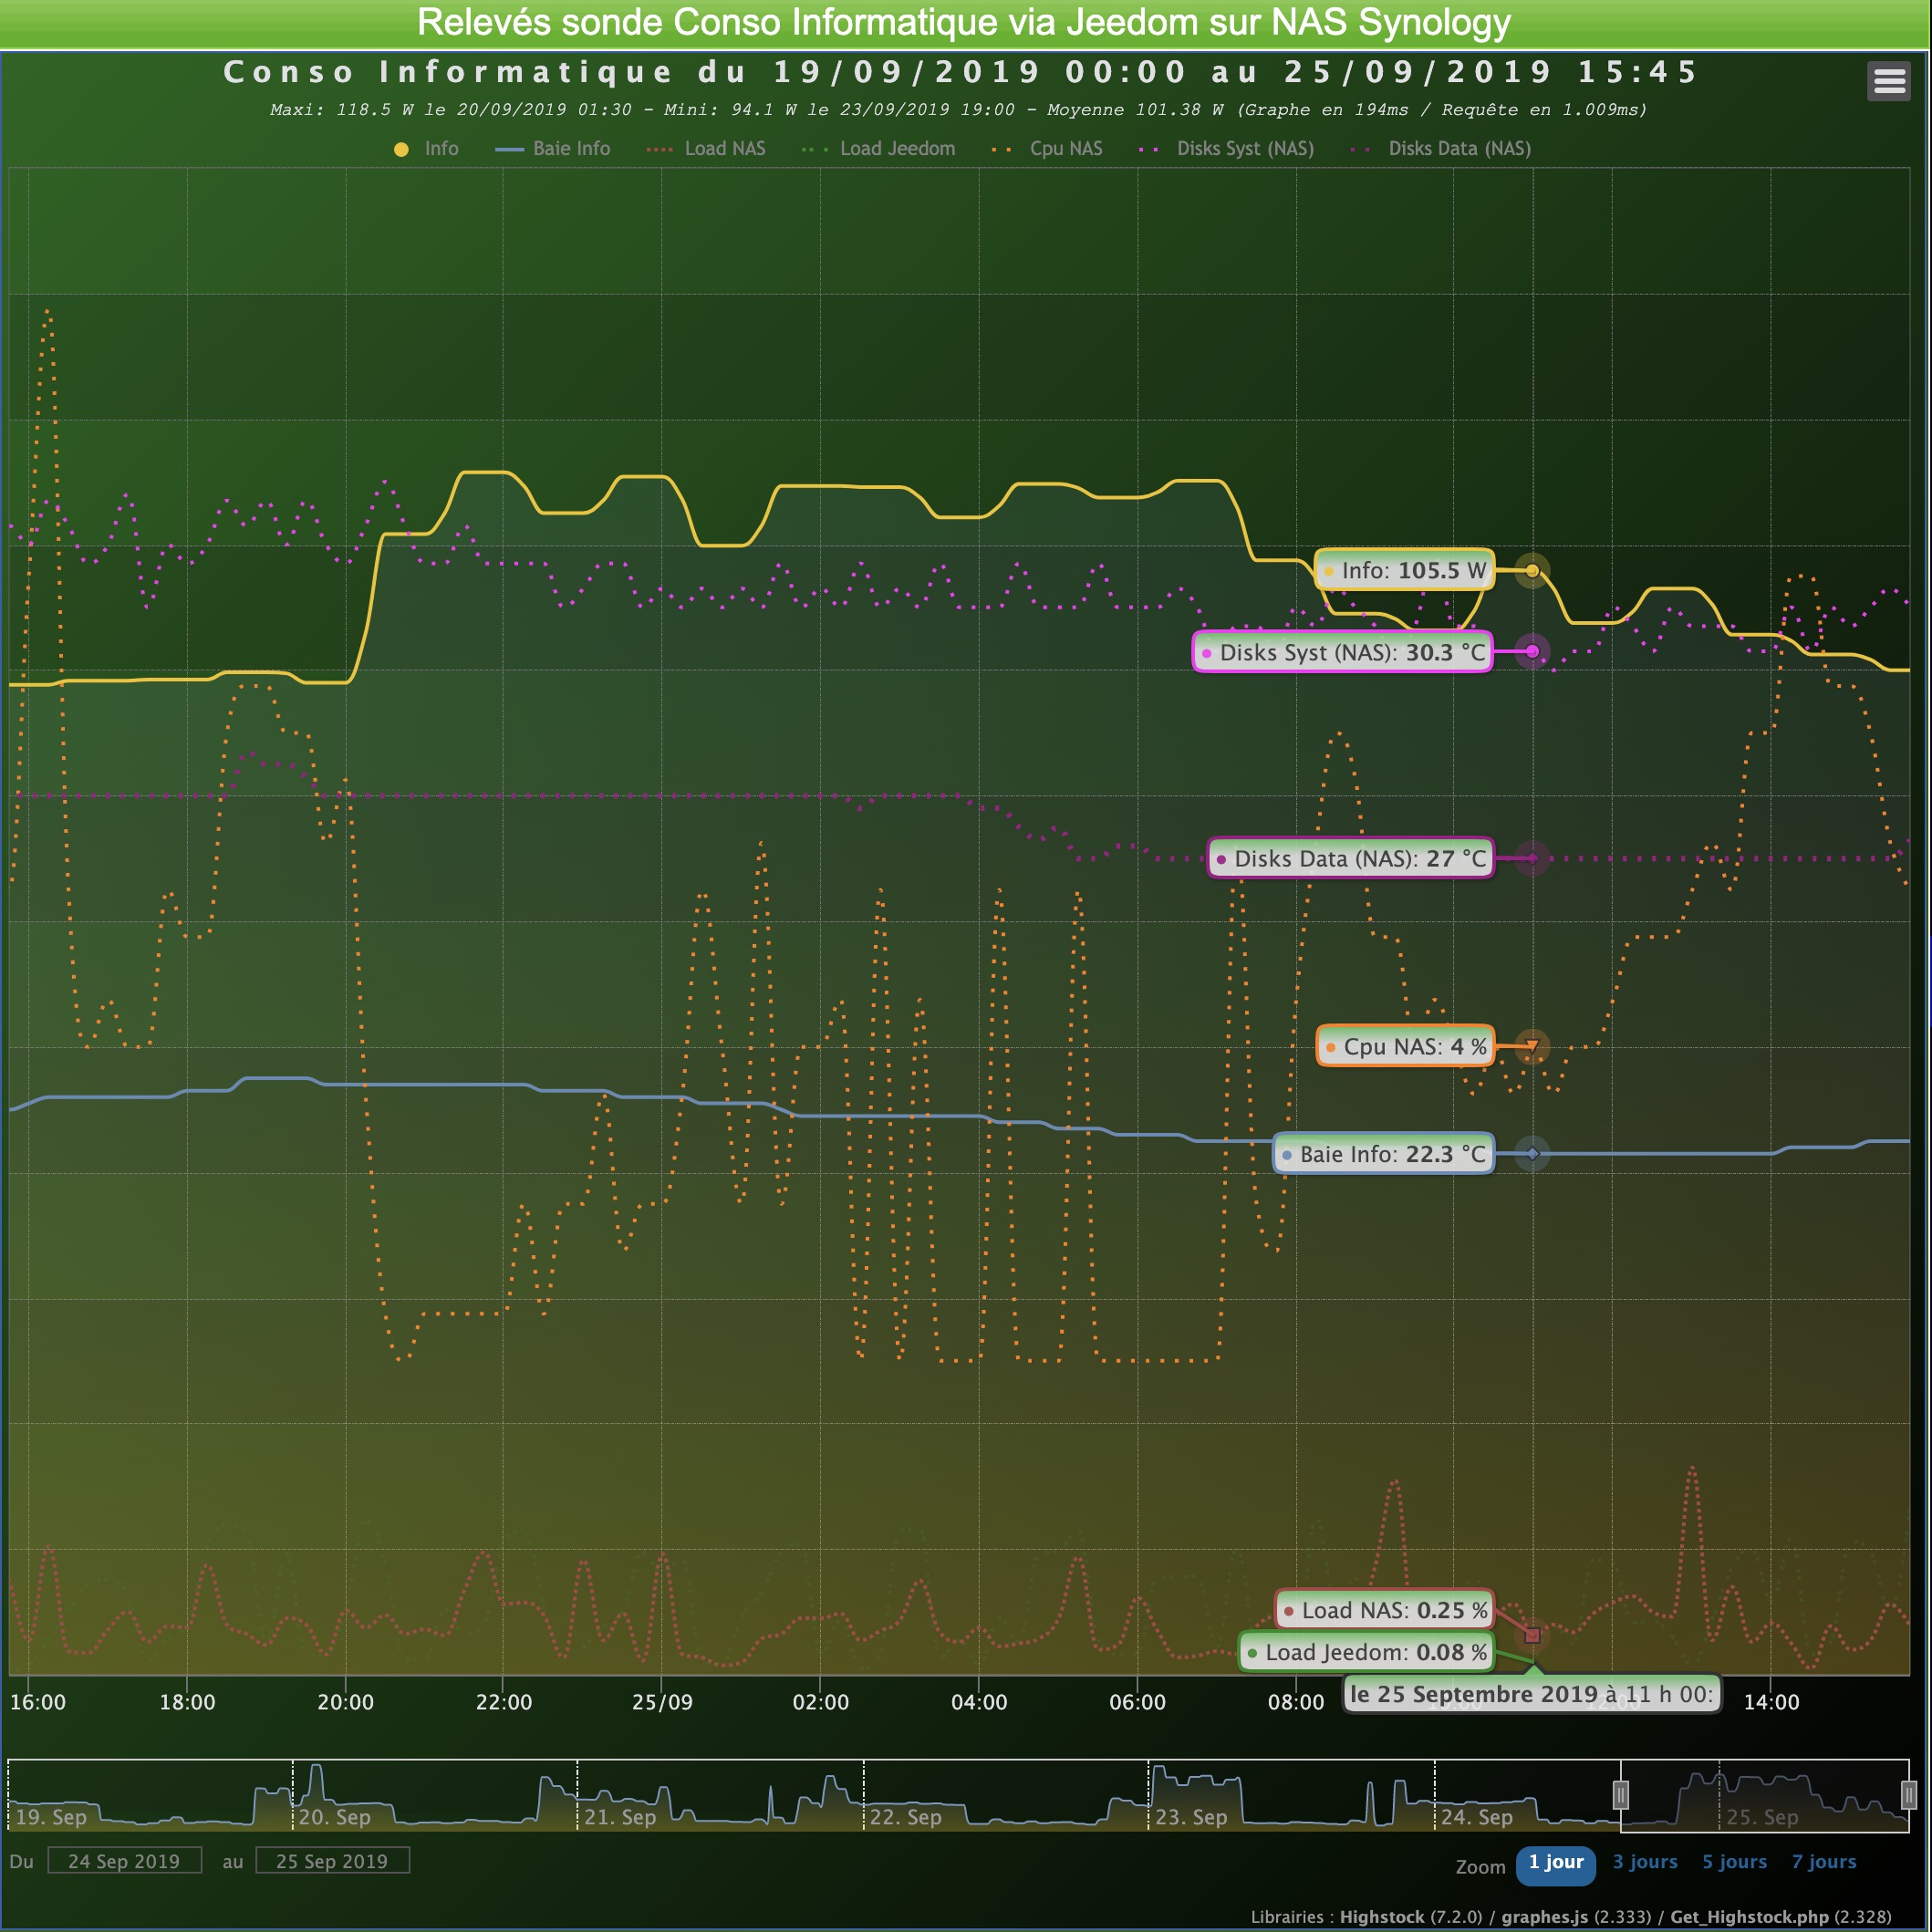Click the 23. Sep area in navigator
The width and height of the screenshot is (1932, 1932).
1191,1817
